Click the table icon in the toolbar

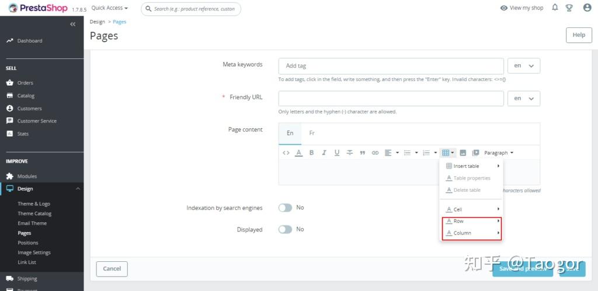coord(446,153)
